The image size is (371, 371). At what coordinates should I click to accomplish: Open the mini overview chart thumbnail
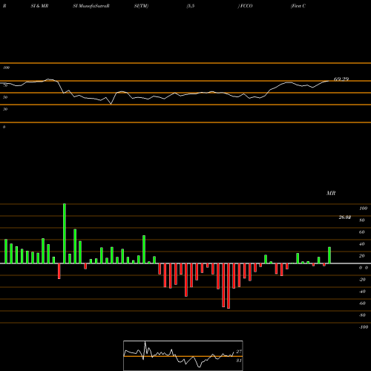[183, 355]
